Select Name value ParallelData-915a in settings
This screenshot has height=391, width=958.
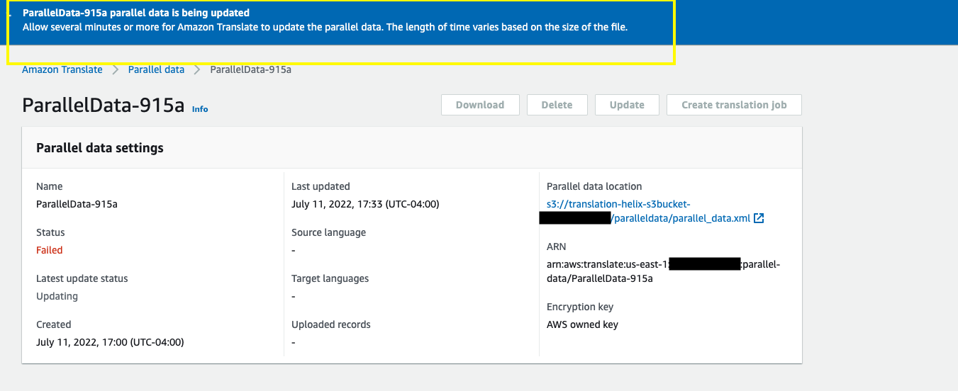pos(77,204)
